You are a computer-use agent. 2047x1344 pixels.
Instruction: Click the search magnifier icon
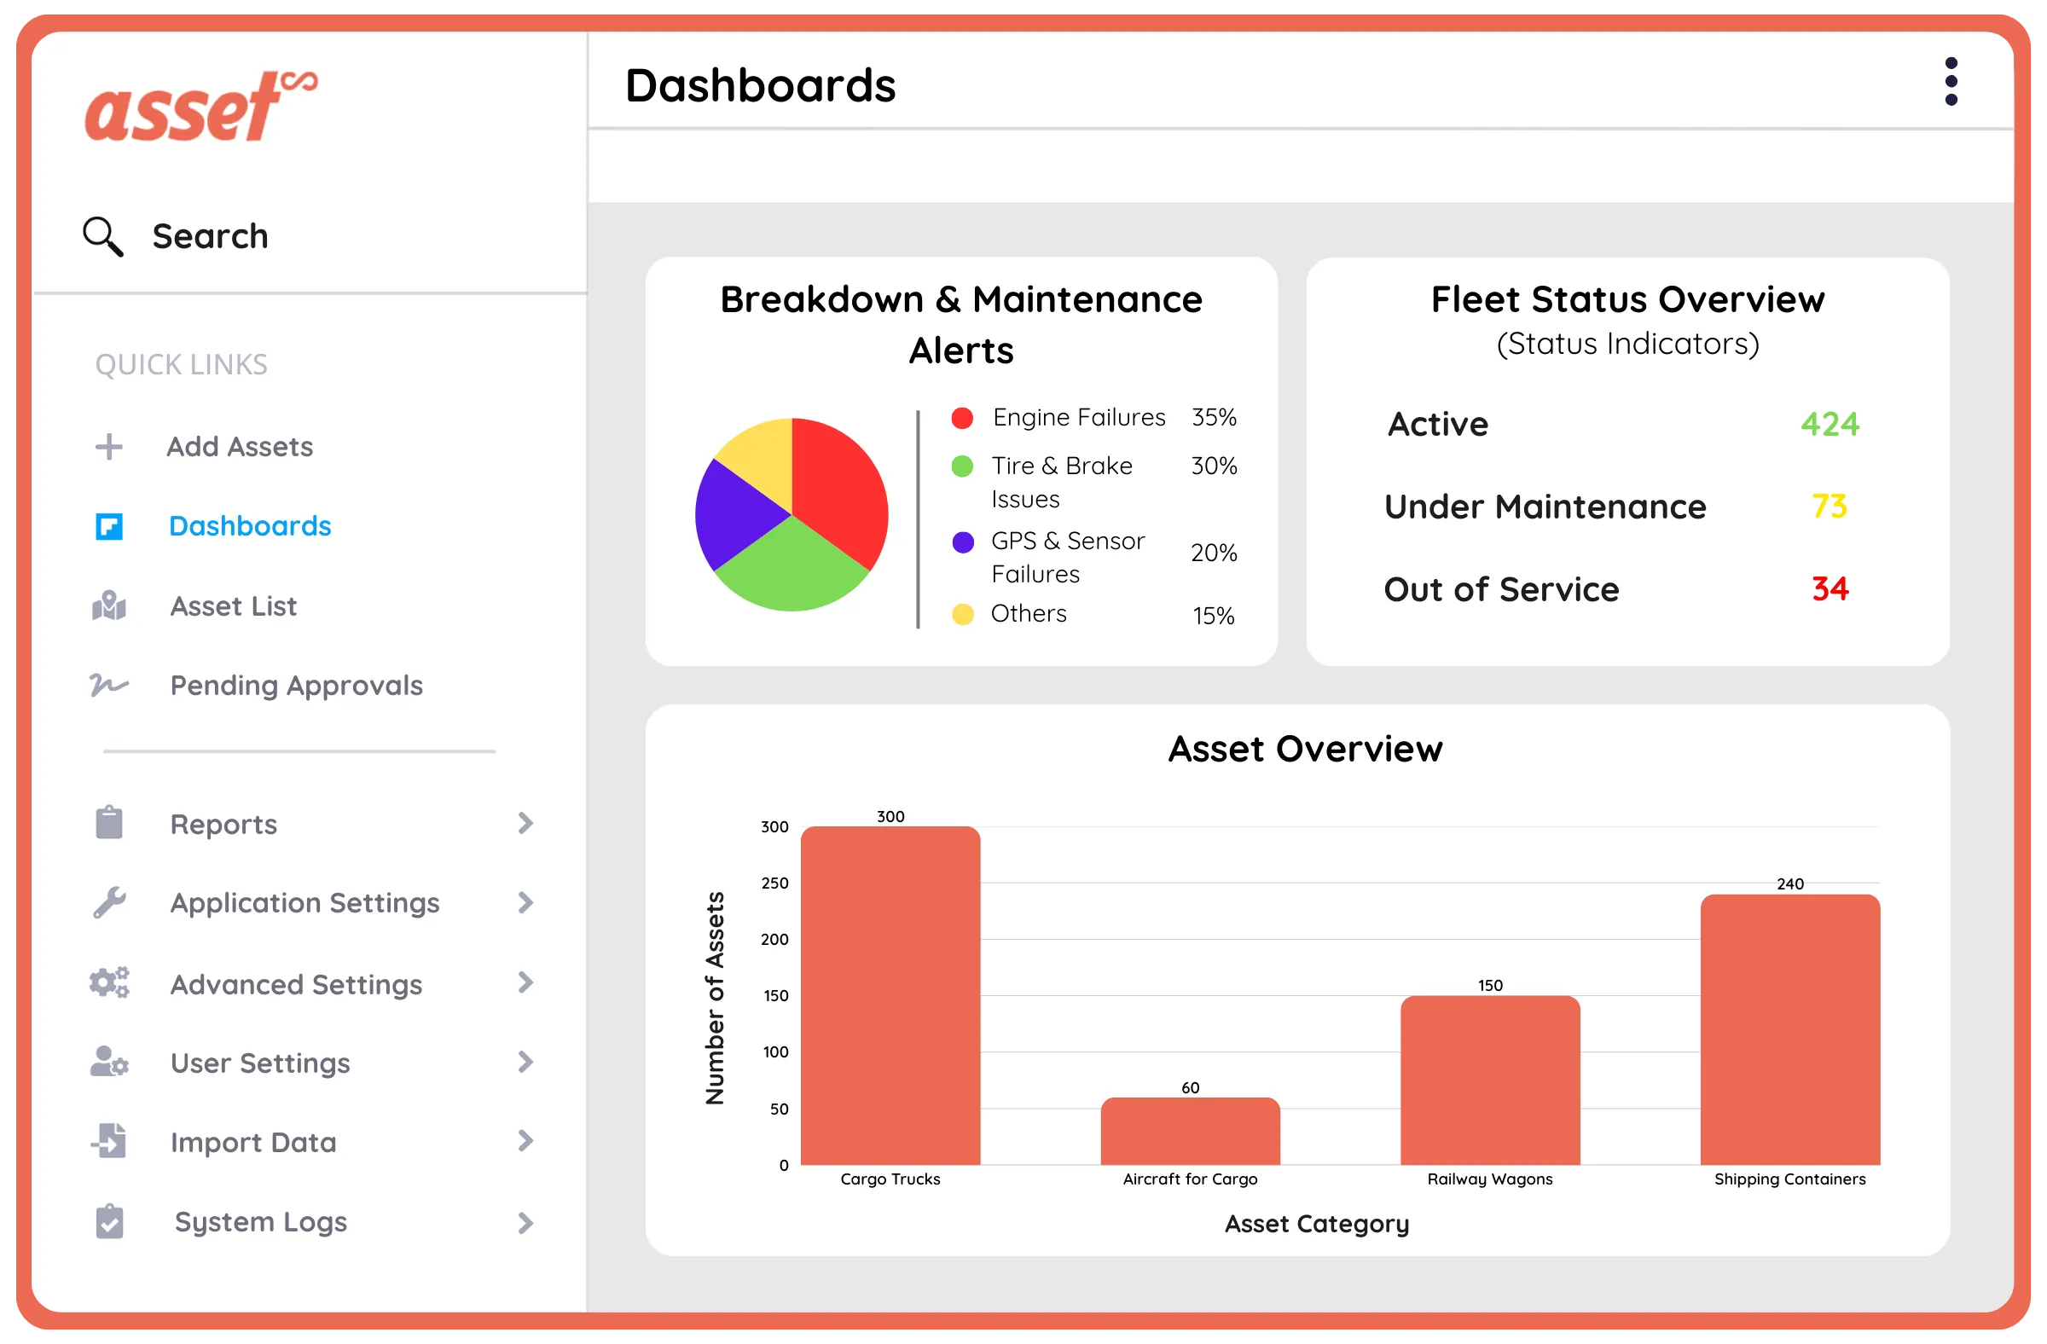101,235
